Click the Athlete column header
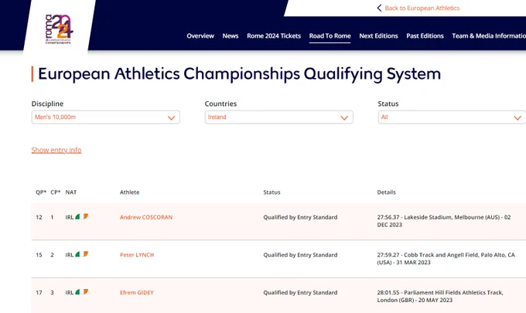The width and height of the screenshot is (526, 313). (x=129, y=192)
